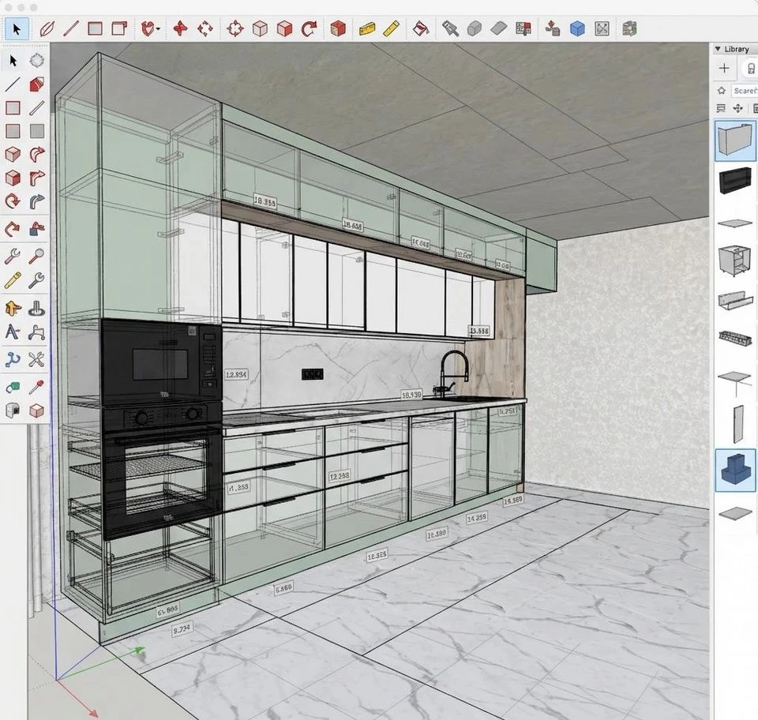Select the base cabinet frame thumbnail

pos(735,261)
